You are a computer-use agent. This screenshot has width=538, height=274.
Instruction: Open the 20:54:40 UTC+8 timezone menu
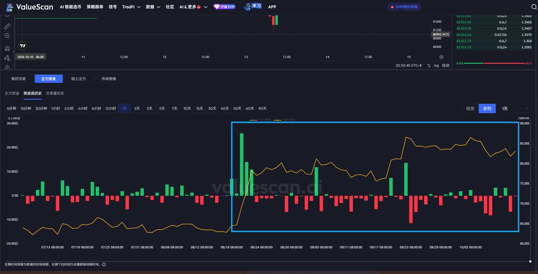click(x=408, y=65)
